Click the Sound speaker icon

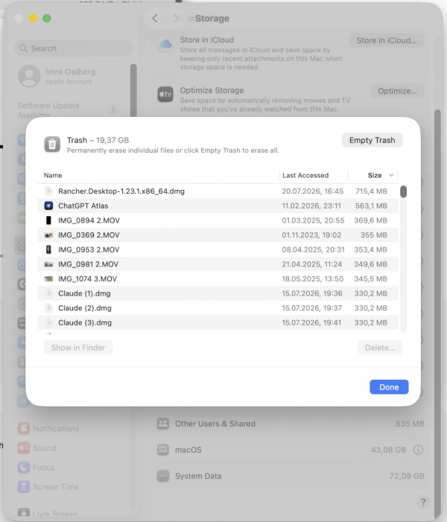point(24,448)
